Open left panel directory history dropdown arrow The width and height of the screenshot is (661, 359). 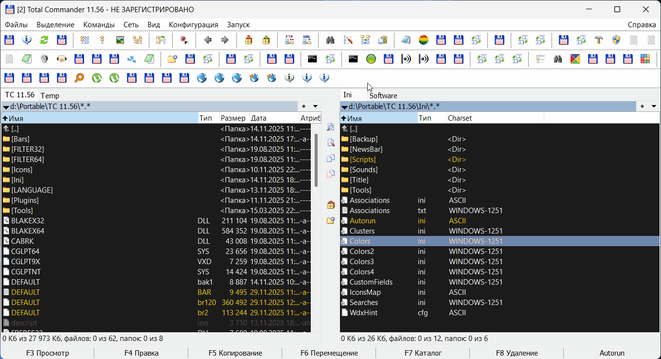315,107
